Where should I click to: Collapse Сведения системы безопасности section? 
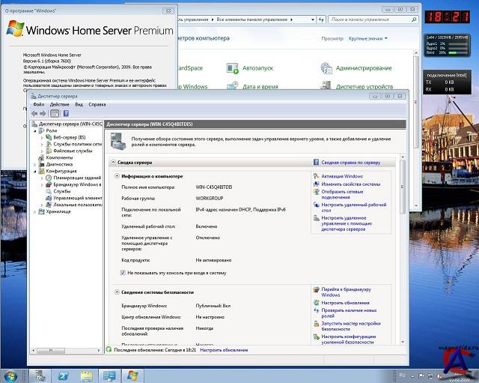pyautogui.click(x=118, y=292)
